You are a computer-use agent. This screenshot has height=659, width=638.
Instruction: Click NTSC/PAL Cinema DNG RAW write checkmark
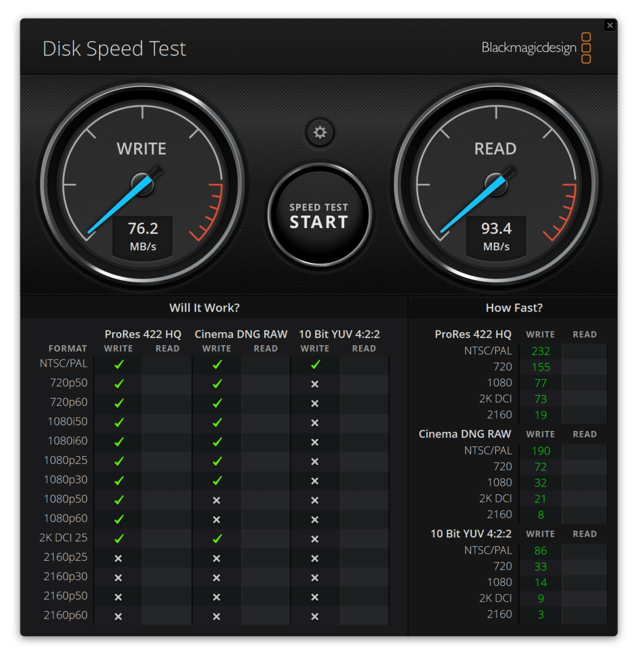(x=217, y=364)
